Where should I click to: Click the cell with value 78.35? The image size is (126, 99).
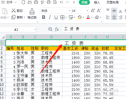pyautogui.click(x=107, y=53)
